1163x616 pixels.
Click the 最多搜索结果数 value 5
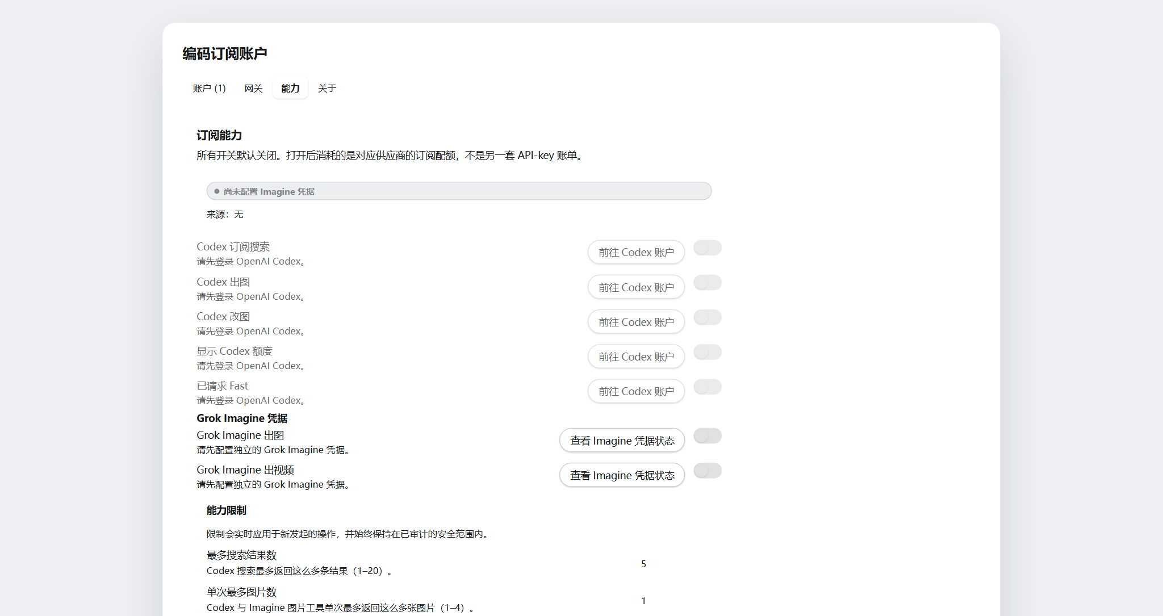[643, 564]
